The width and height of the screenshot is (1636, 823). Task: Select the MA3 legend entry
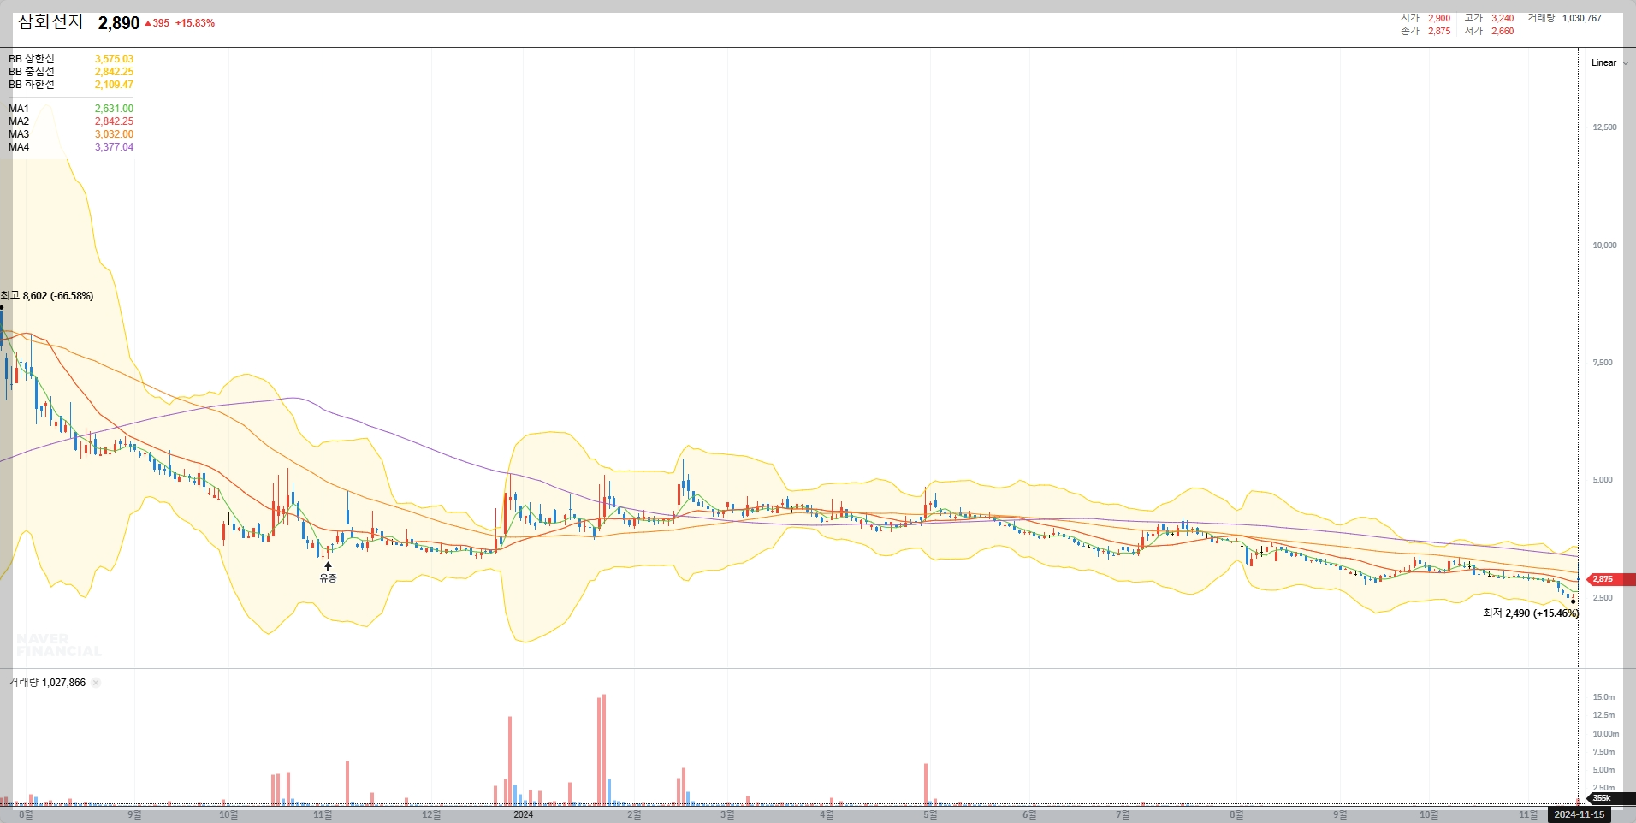coord(19,134)
